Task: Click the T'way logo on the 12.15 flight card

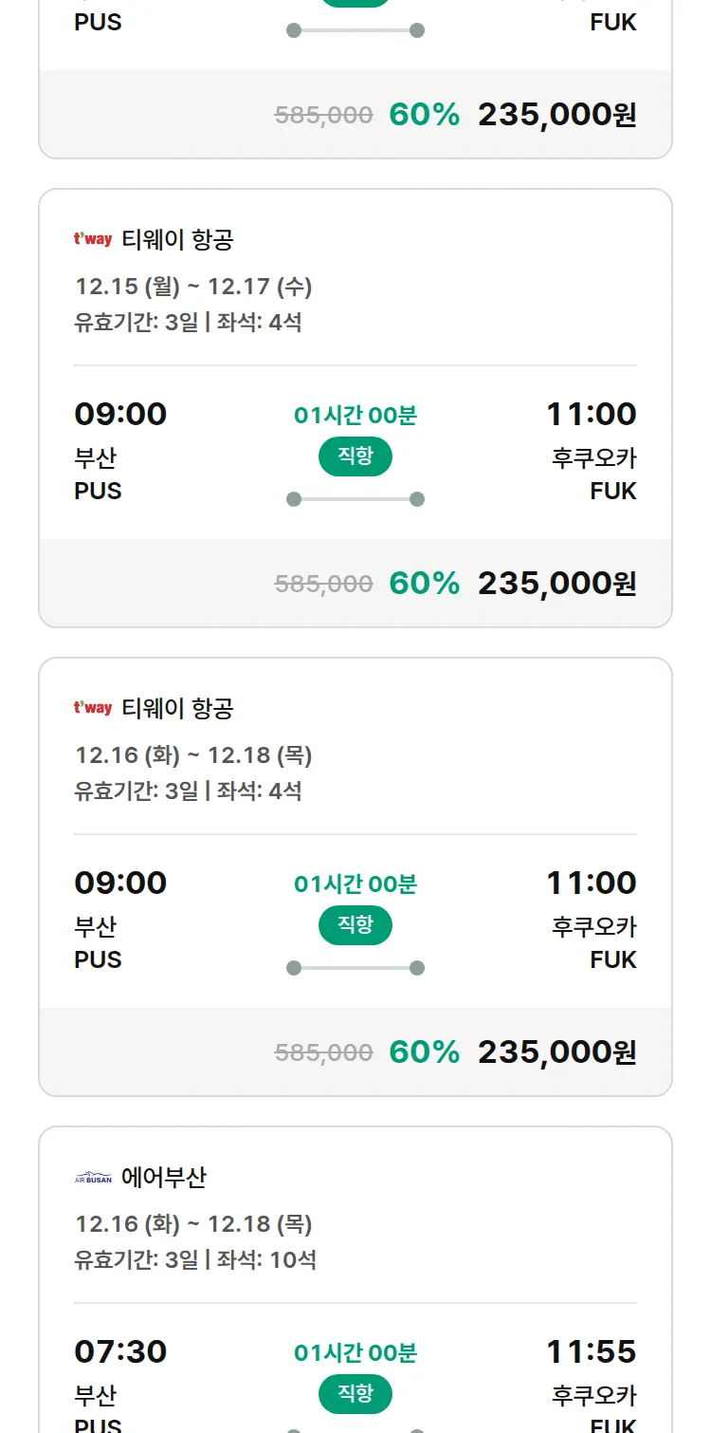Action: coord(93,239)
